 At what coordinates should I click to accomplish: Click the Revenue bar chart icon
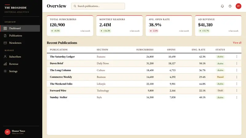[5, 64]
